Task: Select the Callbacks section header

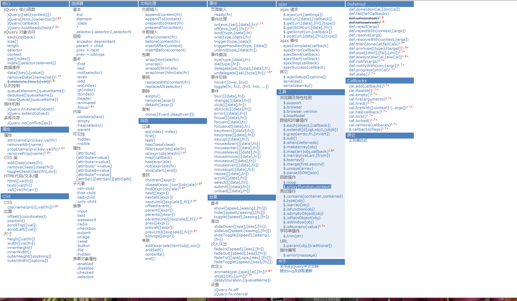Action: (x=380, y=81)
